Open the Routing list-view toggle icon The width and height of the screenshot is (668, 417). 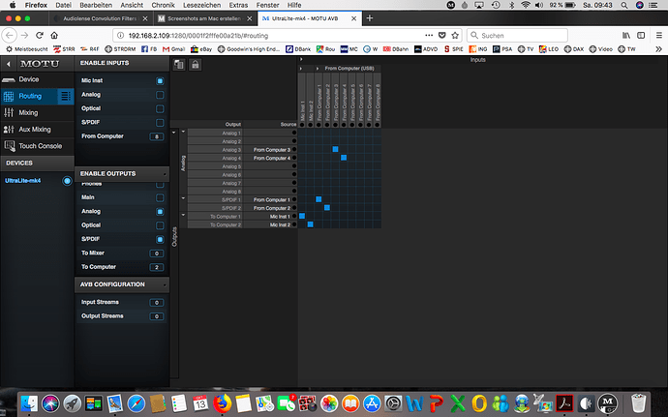pyautogui.click(x=65, y=96)
